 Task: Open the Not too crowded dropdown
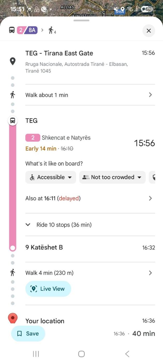point(112,177)
